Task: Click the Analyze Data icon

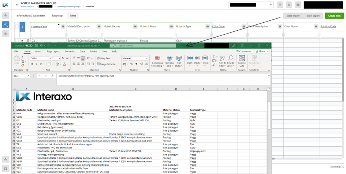Action: (x=242, y=58)
